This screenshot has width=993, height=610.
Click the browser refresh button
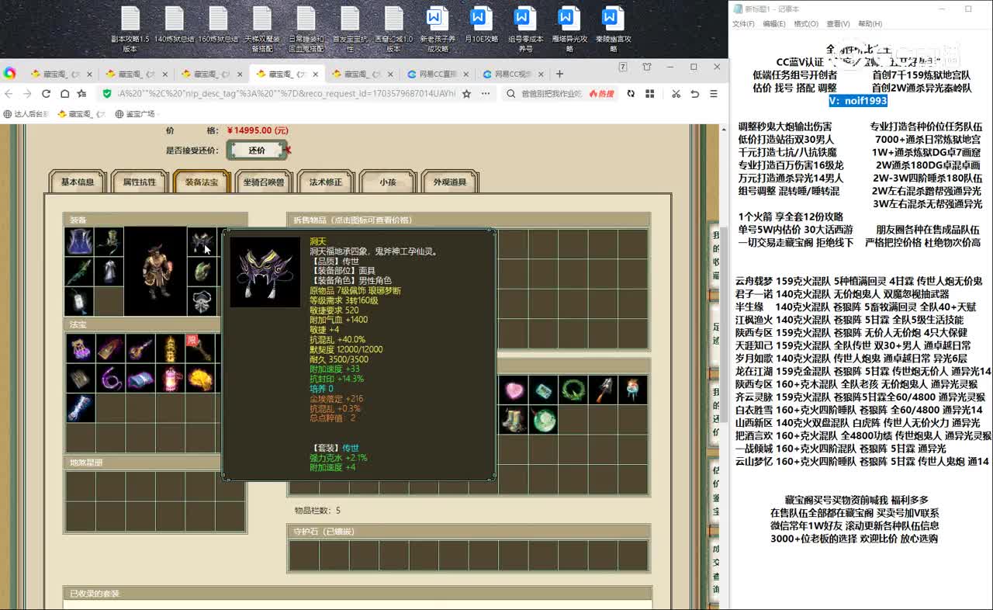(46, 93)
